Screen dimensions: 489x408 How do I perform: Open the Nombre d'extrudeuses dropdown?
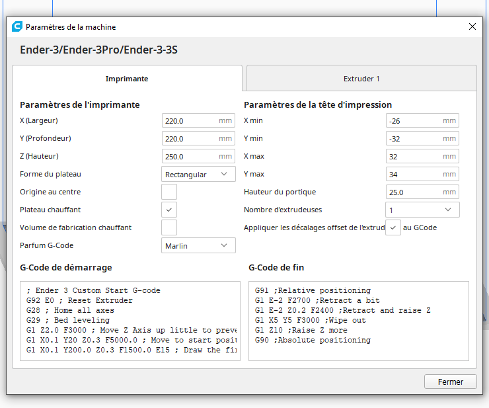pyautogui.click(x=422, y=210)
